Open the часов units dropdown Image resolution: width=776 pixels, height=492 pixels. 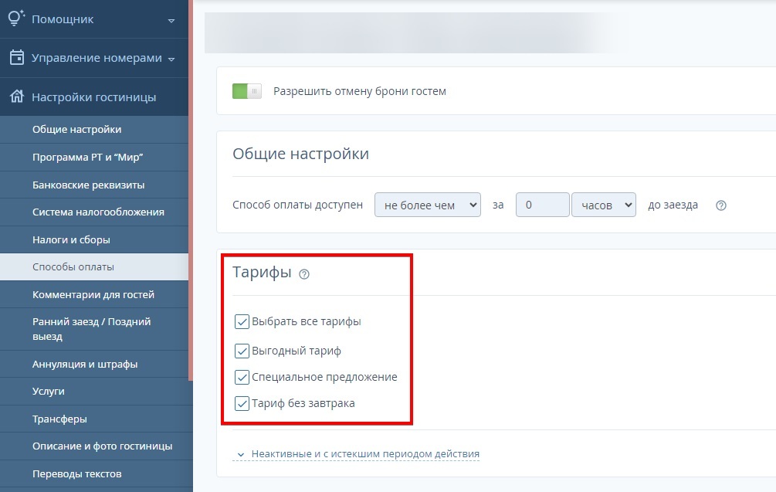tap(603, 205)
